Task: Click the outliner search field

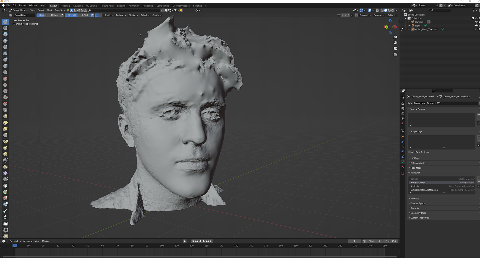Action: (440, 10)
